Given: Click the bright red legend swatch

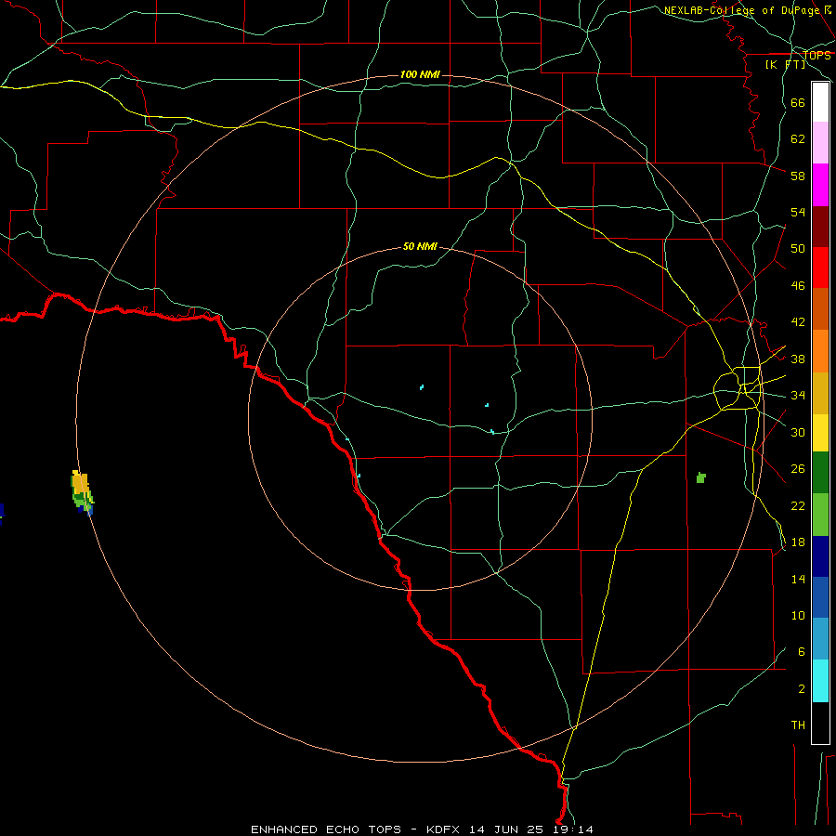Looking at the screenshot, I should [x=820, y=268].
